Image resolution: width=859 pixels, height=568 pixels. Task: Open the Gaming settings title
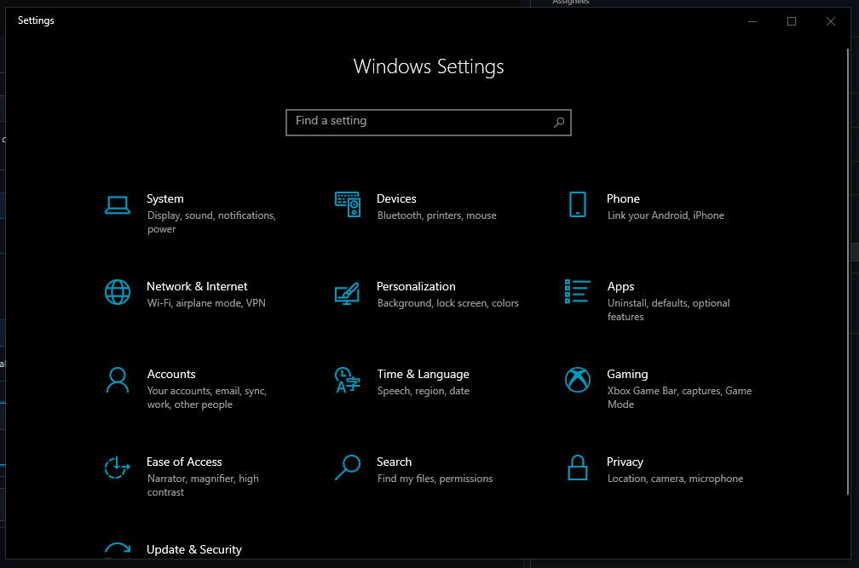(627, 375)
